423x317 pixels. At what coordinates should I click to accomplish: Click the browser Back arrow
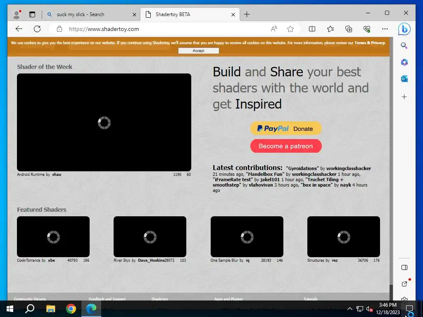19,29
